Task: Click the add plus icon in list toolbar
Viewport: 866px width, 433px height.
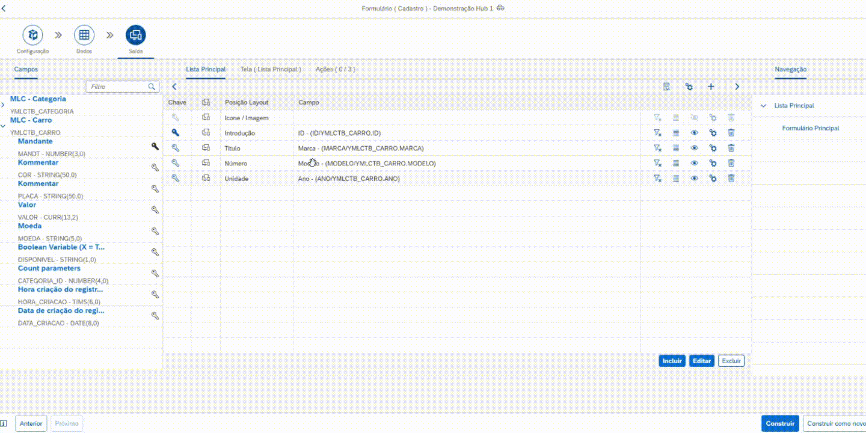Action: [711, 87]
